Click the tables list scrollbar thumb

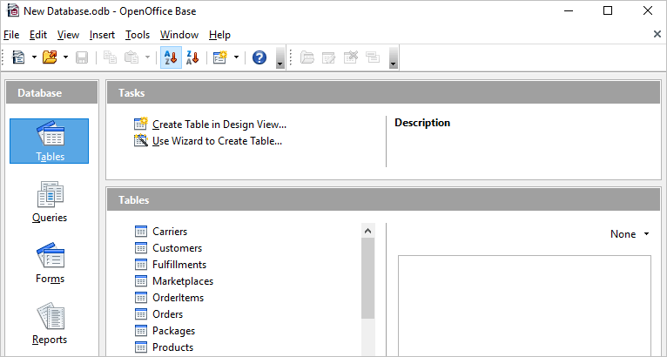pos(368,279)
